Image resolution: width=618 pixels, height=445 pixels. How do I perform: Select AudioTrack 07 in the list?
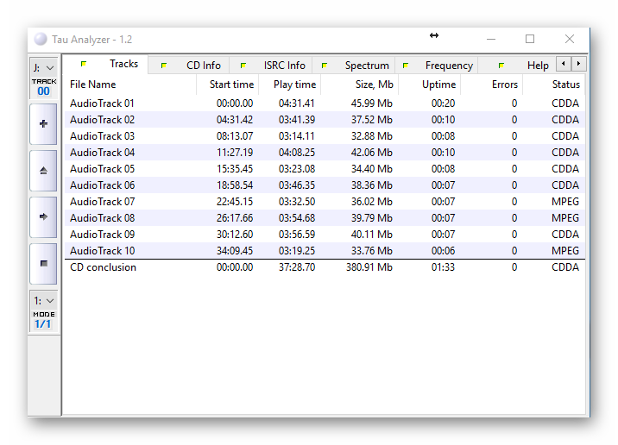coord(102,202)
